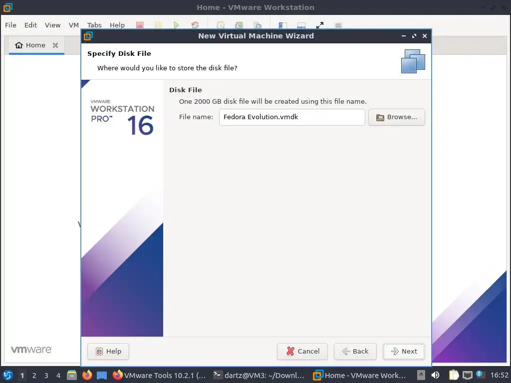
Task: Switch to workspace 3 in taskbar
Action: coord(46,376)
